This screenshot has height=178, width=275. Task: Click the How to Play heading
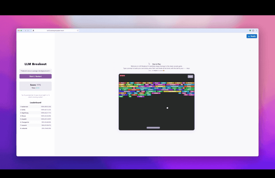coord(156,64)
